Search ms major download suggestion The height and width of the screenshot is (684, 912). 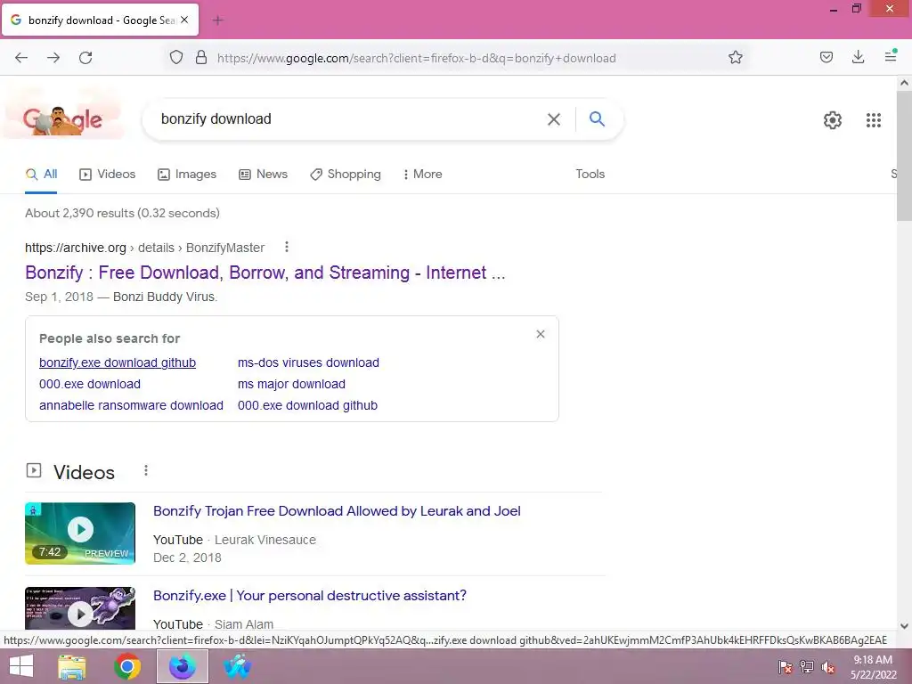(291, 384)
